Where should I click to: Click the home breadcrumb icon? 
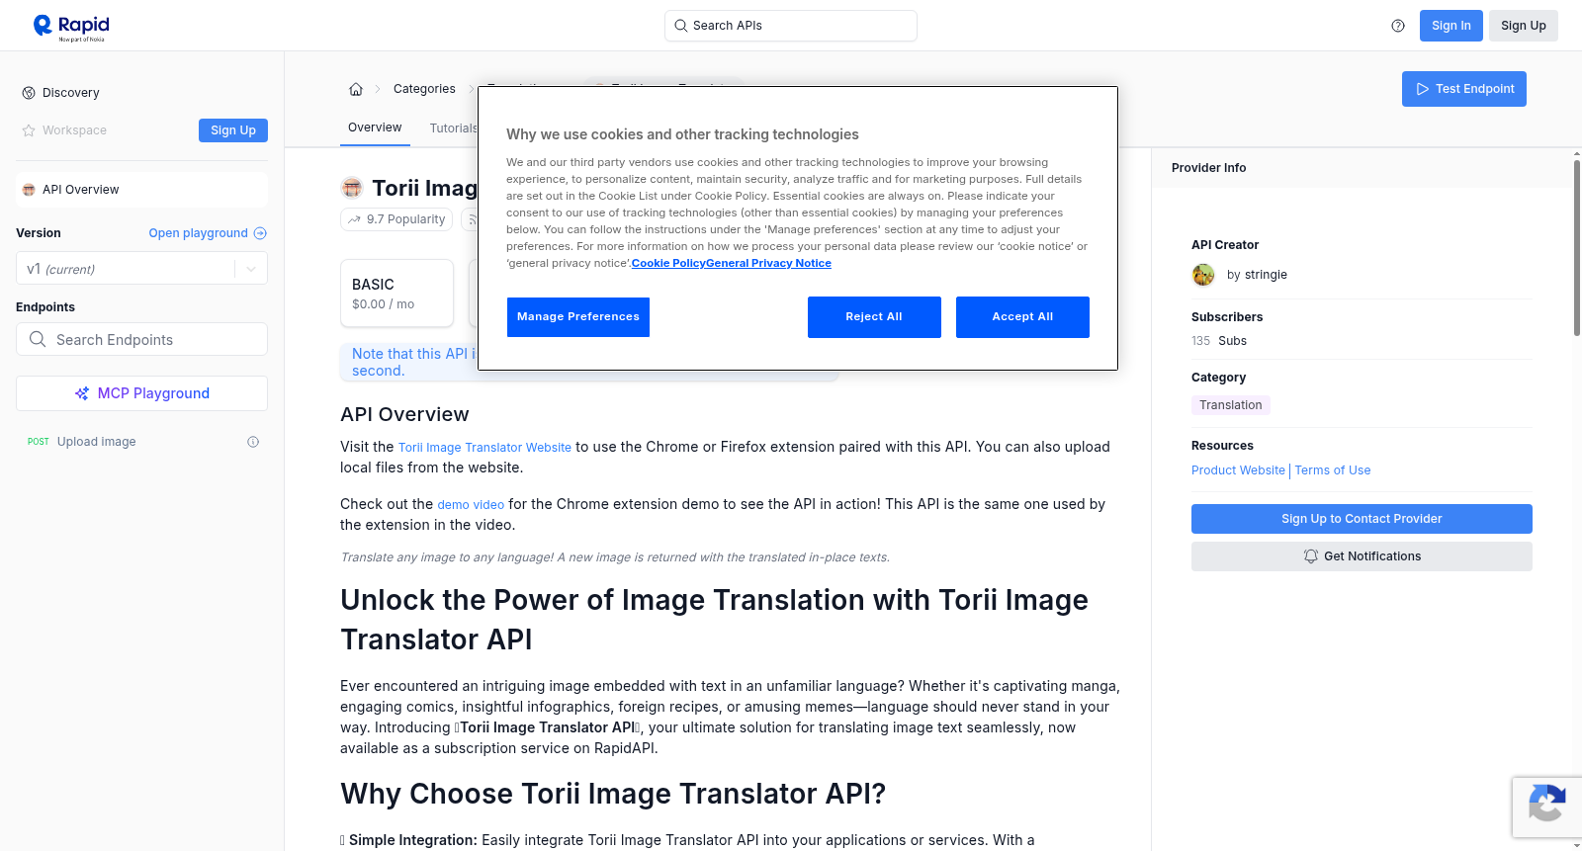click(x=356, y=89)
